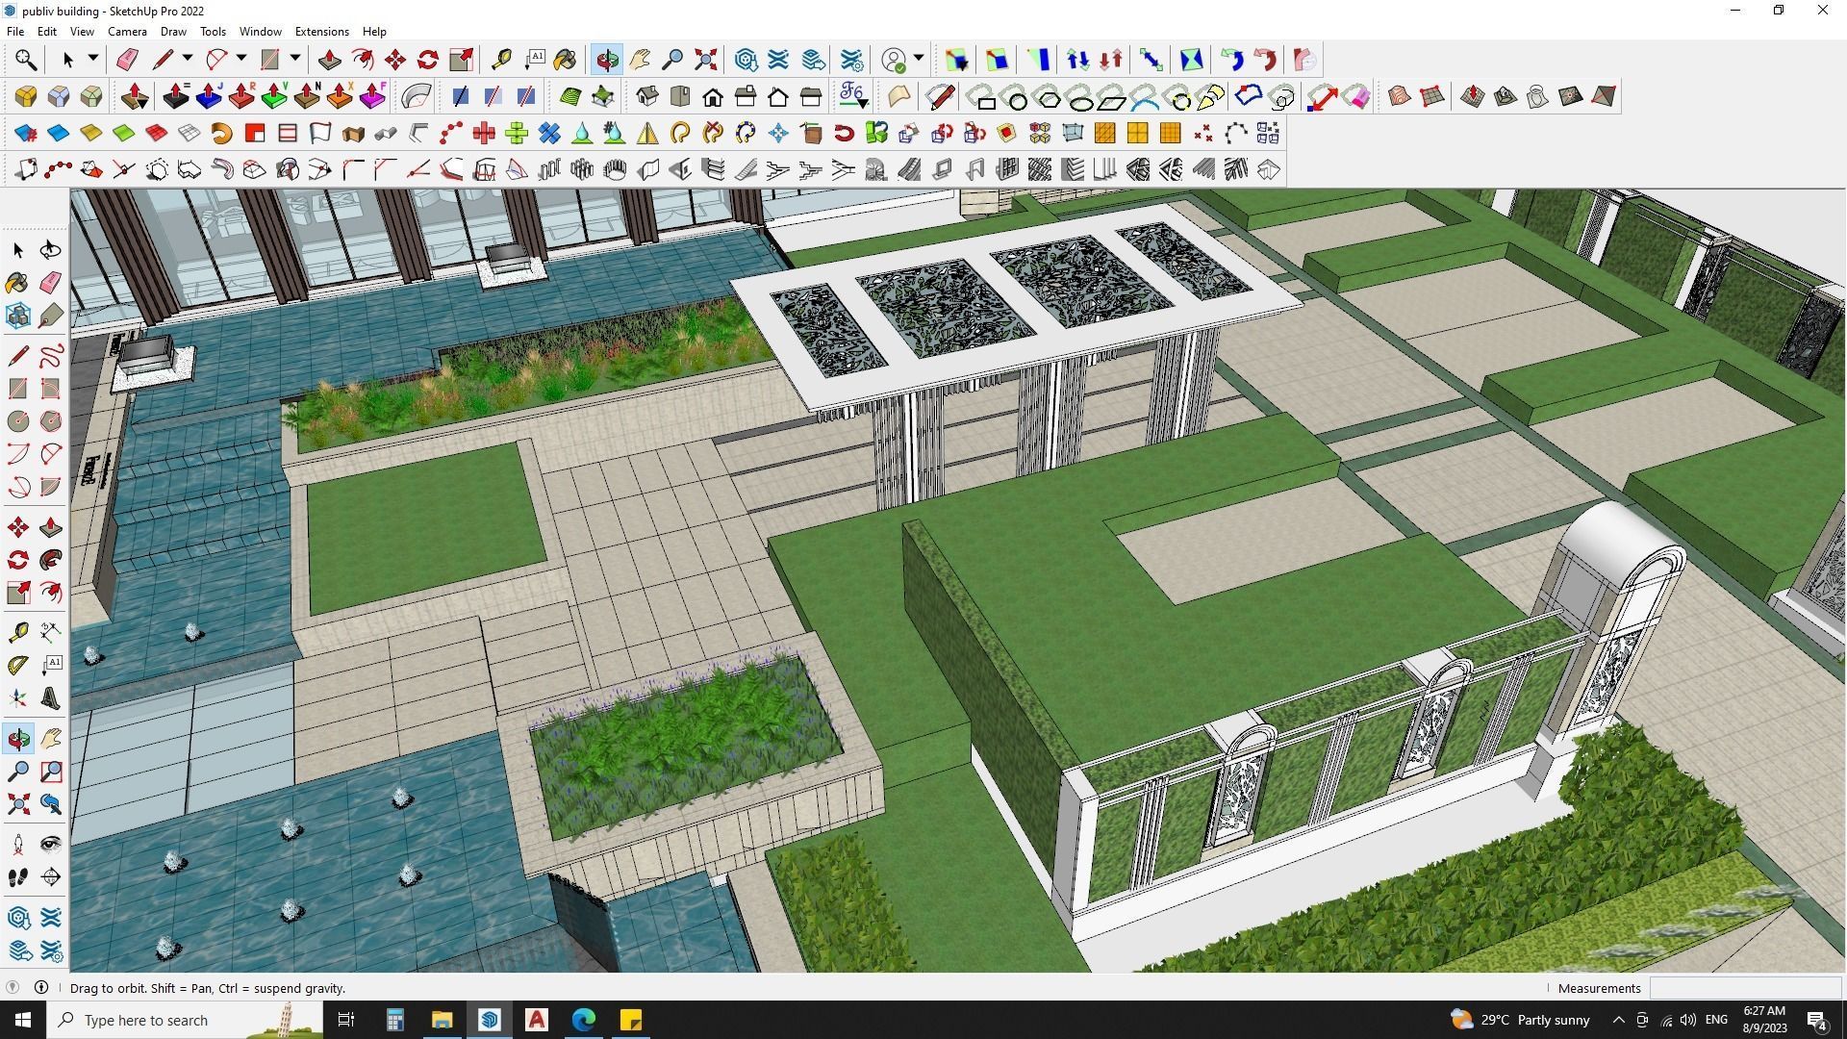Activate the Walk footprints tool

coord(18,877)
